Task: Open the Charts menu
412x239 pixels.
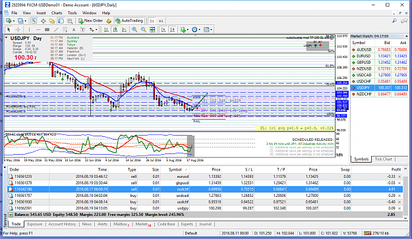Action: pyautogui.click(x=57, y=13)
